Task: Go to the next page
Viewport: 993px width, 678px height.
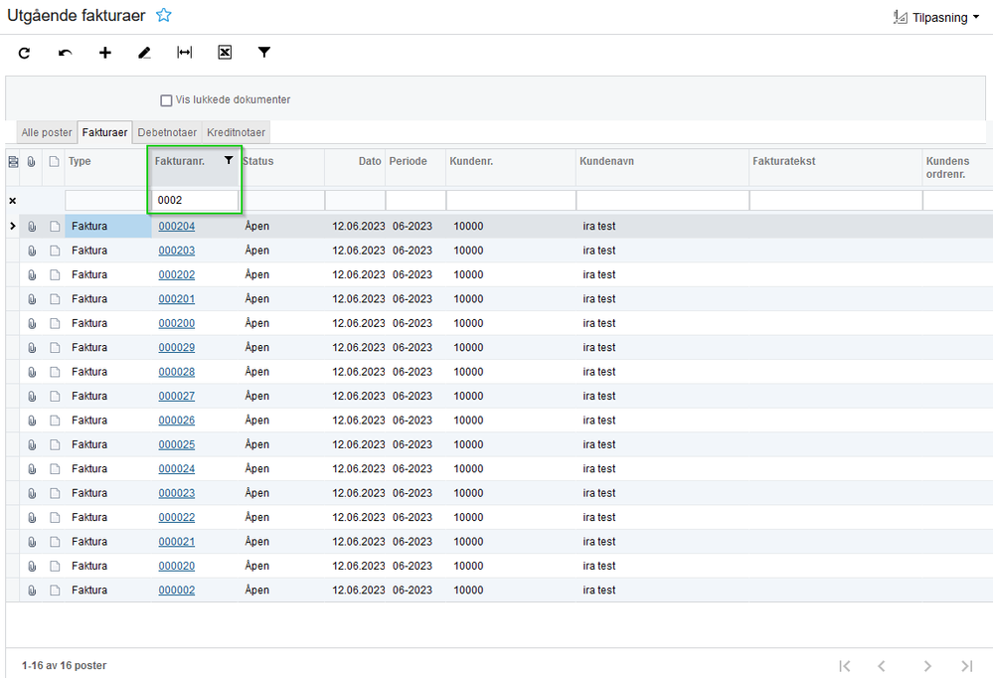Action: tap(927, 666)
